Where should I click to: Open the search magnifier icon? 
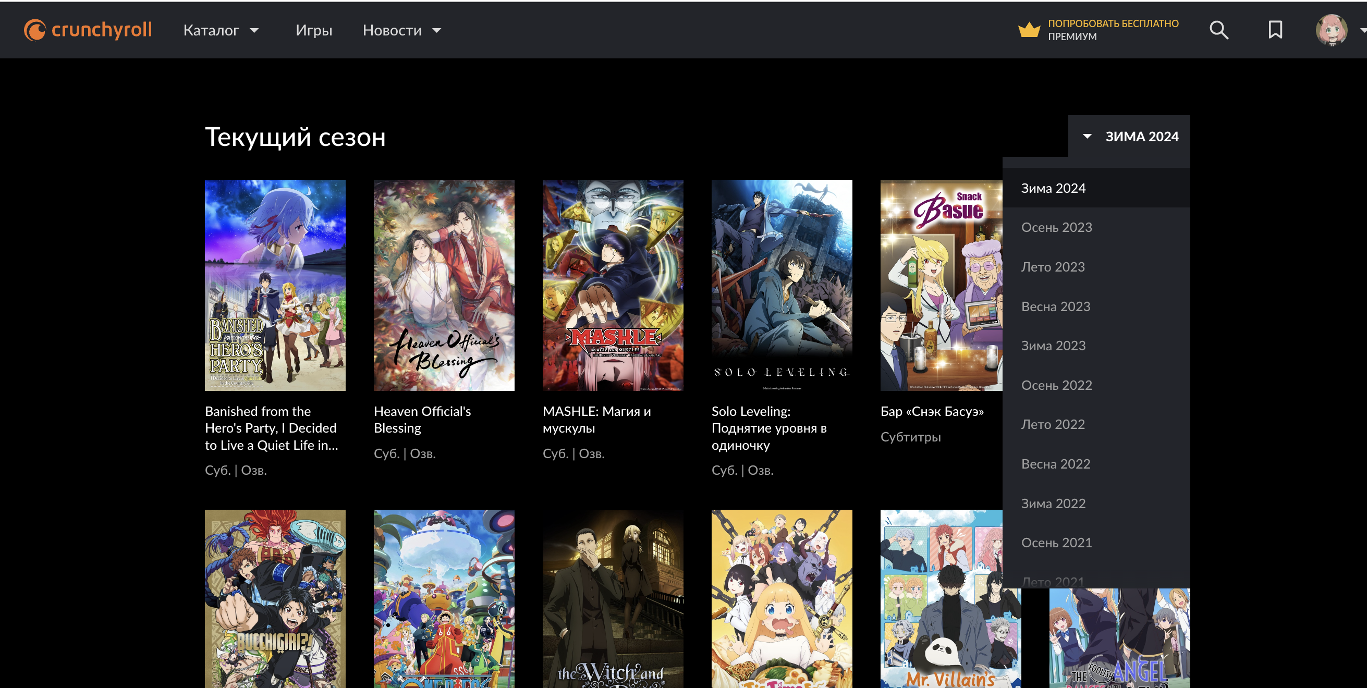[1219, 30]
